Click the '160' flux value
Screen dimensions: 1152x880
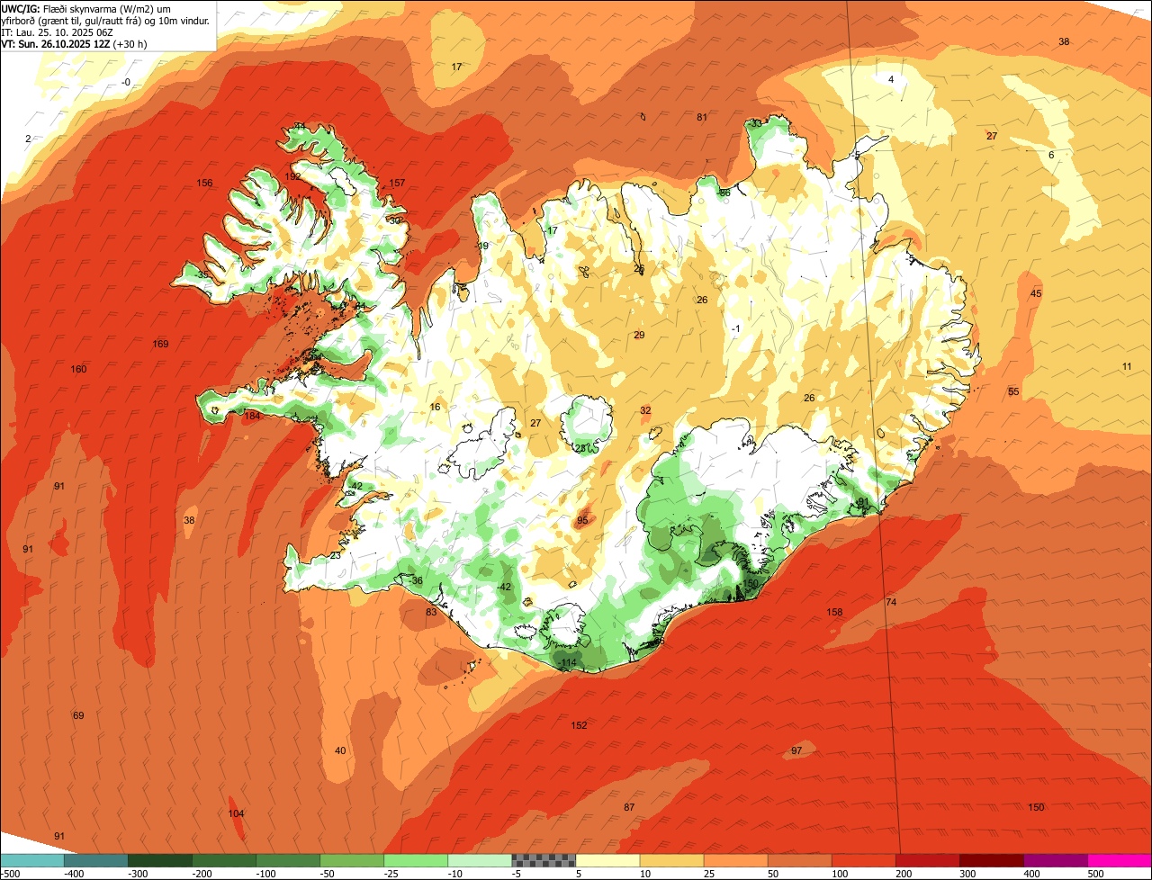pyautogui.click(x=79, y=370)
